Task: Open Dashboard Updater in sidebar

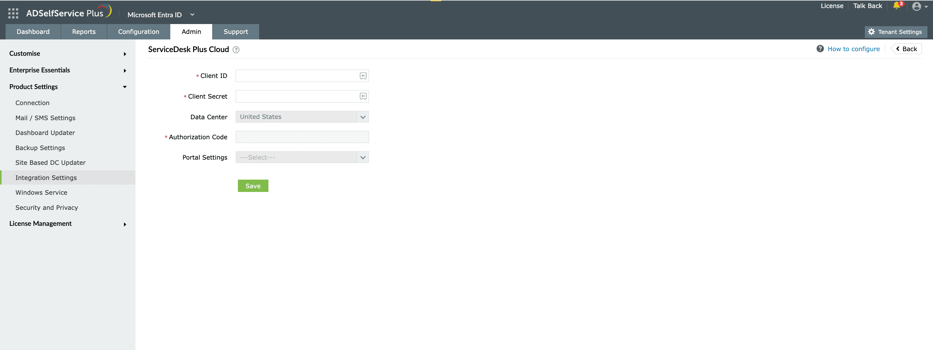Action: click(x=45, y=133)
